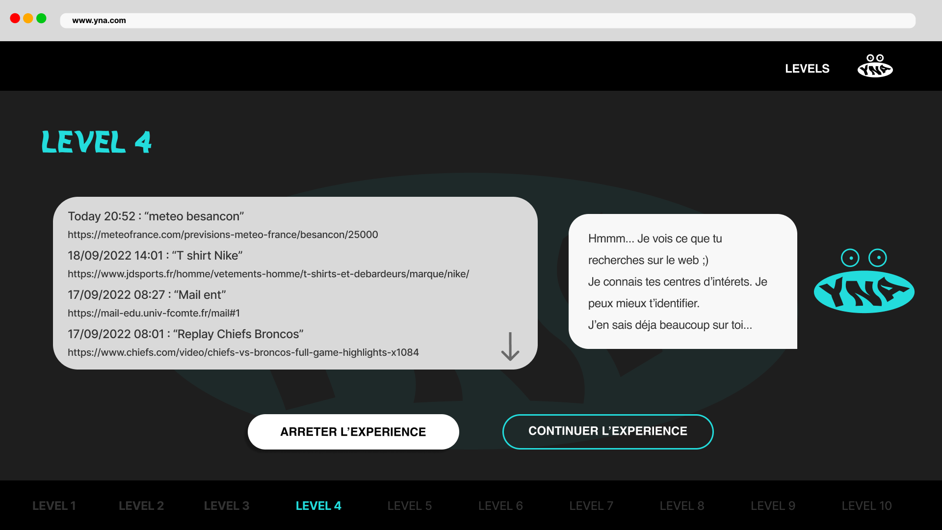Open the LEVELS menu in header
The height and width of the screenshot is (530, 942).
tap(807, 69)
